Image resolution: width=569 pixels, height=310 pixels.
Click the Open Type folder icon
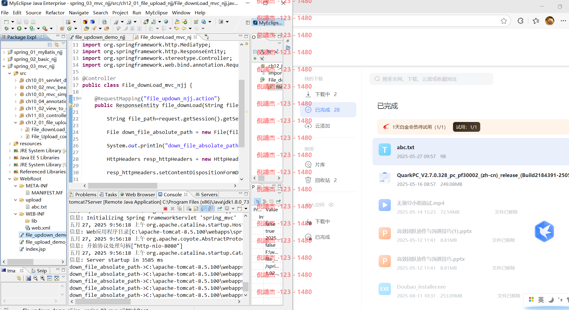pyautogui.click(x=87, y=28)
